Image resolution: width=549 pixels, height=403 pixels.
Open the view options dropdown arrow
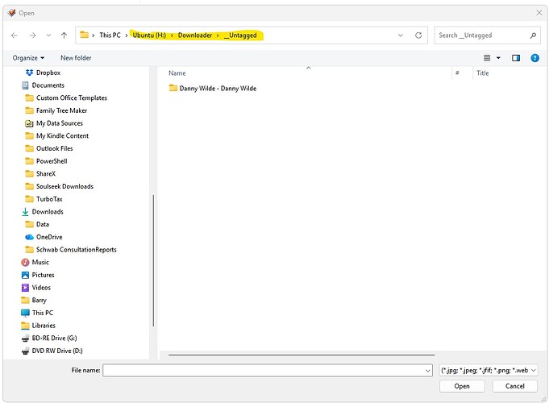(x=498, y=58)
